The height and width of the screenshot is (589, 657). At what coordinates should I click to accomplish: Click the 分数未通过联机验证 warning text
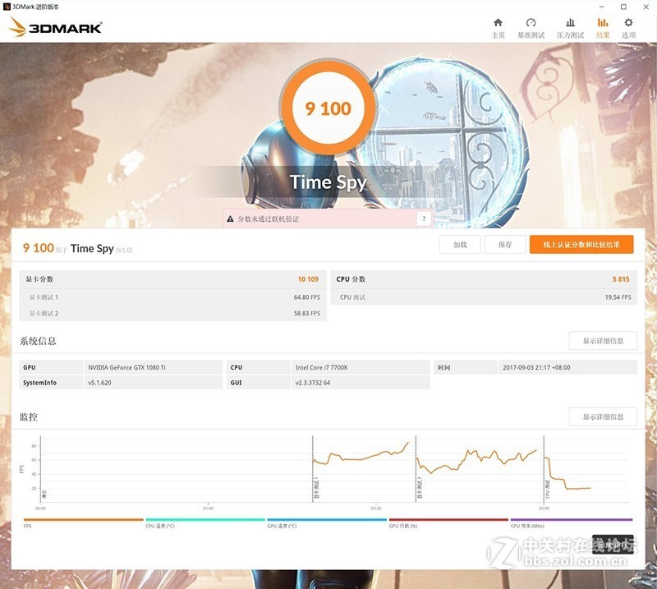pyautogui.click(x=269, y=219)
